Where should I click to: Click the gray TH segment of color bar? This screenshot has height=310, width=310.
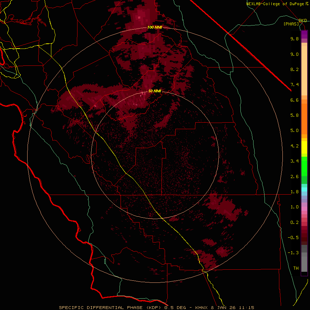coord(304,264)
